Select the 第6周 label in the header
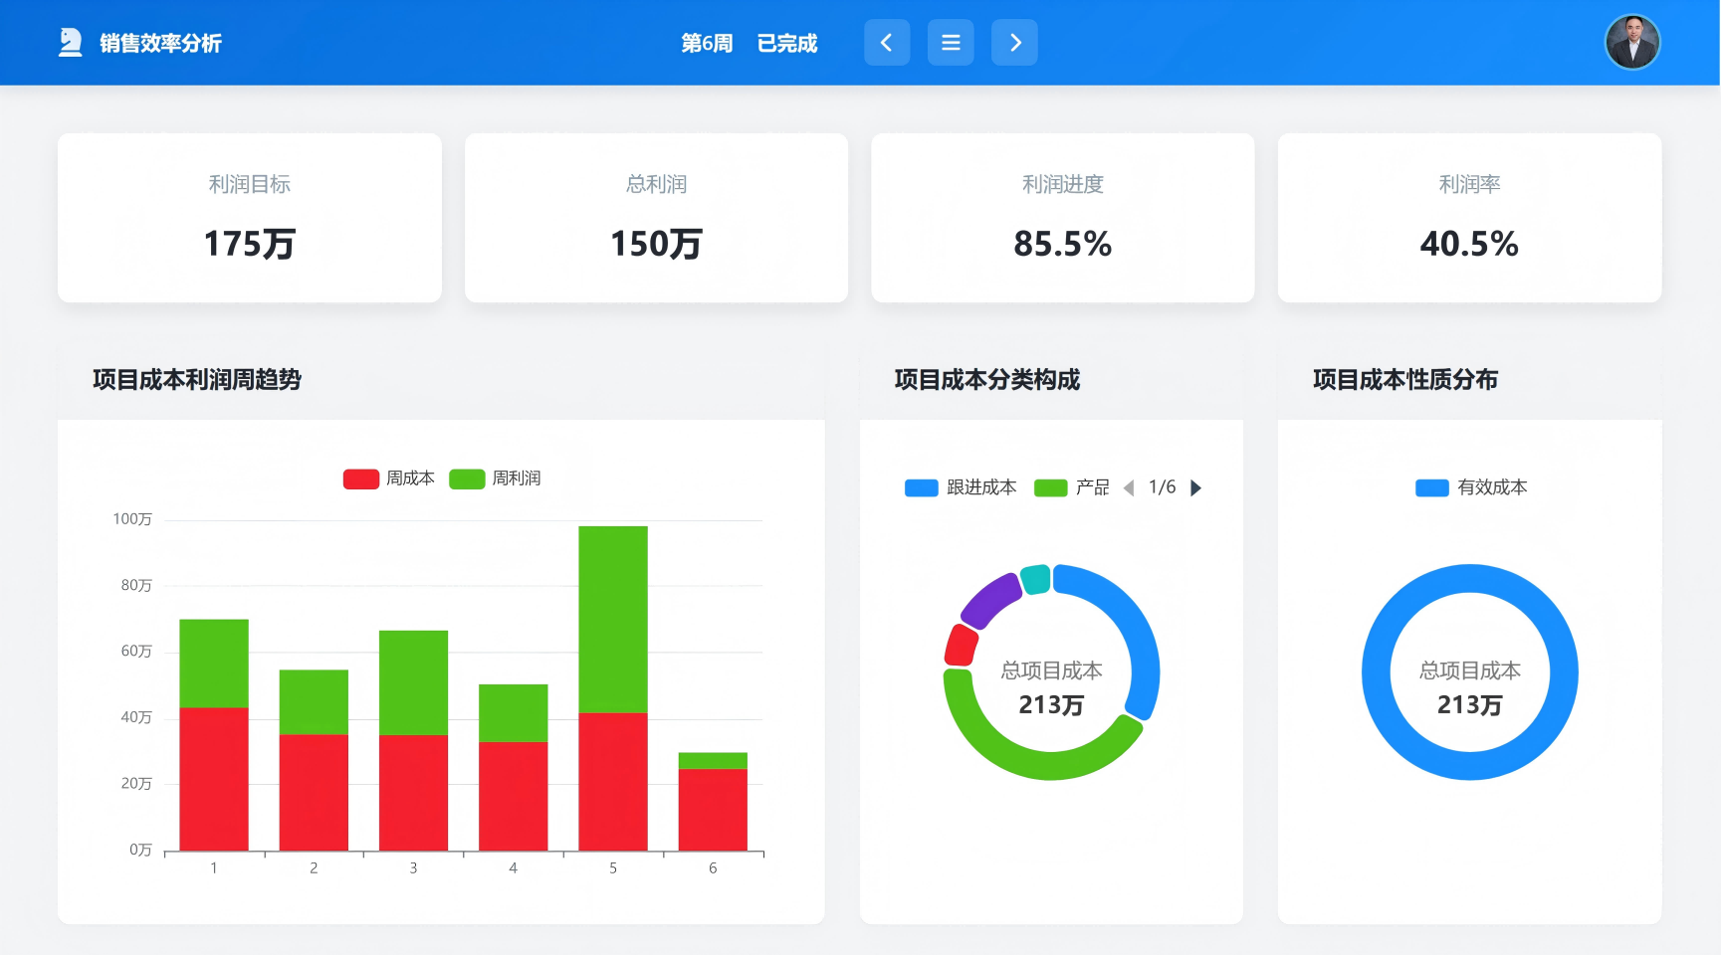This screenshot has width=1721, height=955. click(x=707, y=43)
